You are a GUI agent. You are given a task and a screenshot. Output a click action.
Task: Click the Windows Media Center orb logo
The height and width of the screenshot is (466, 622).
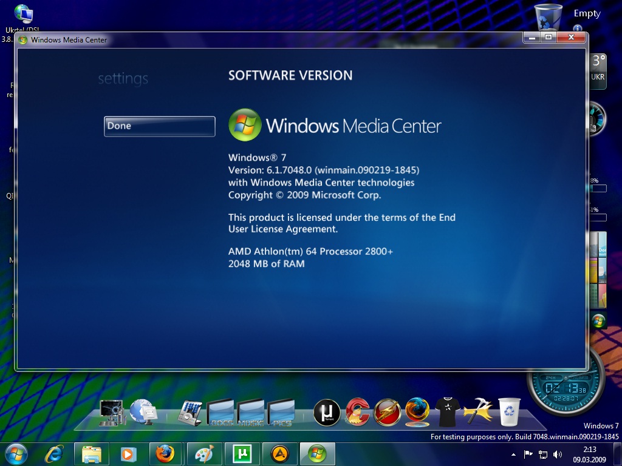245,125
